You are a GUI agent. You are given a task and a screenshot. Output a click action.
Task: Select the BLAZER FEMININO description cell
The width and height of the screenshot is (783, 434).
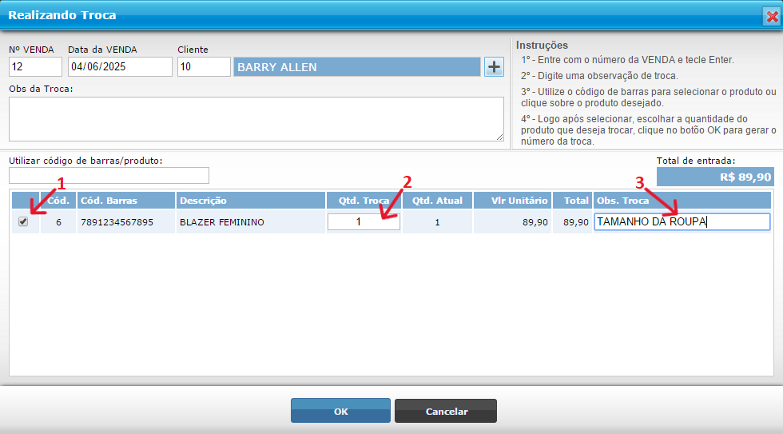(x=250, y=222)
